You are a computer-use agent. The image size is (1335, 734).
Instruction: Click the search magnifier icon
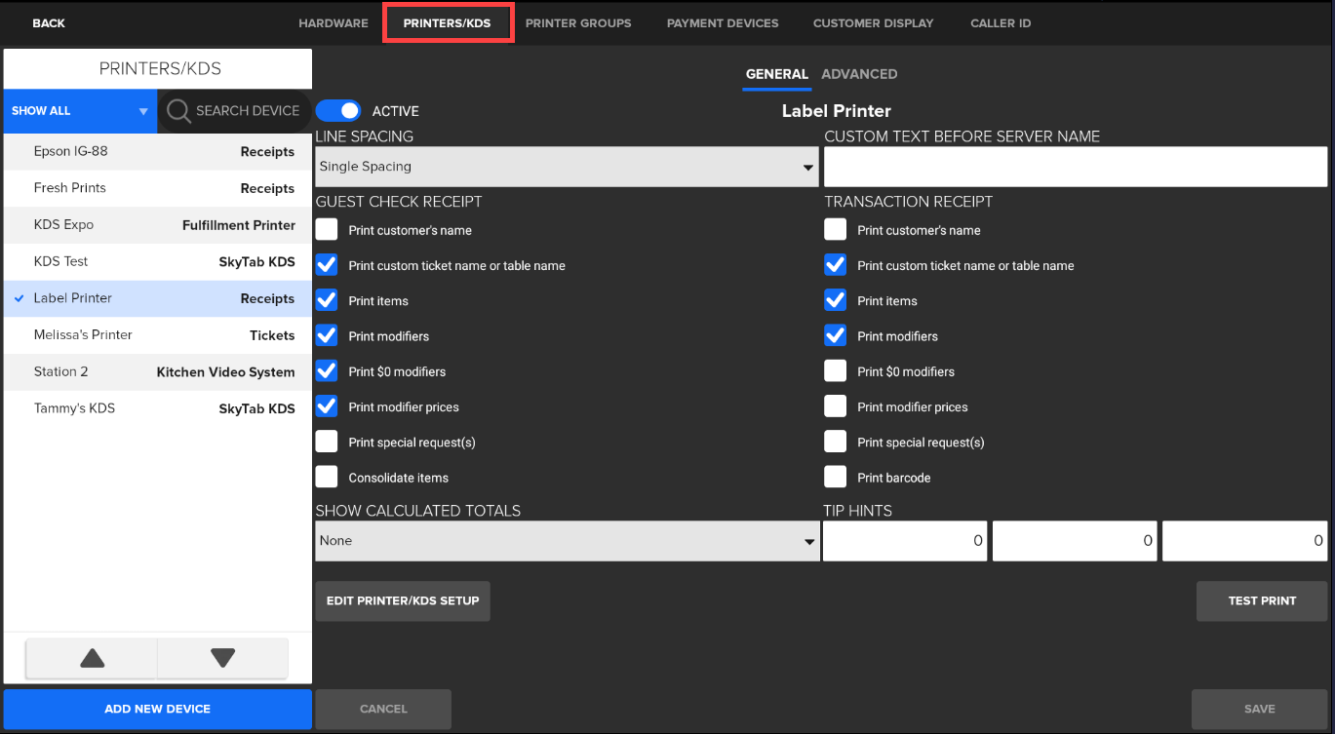click(x=178, y=111)
